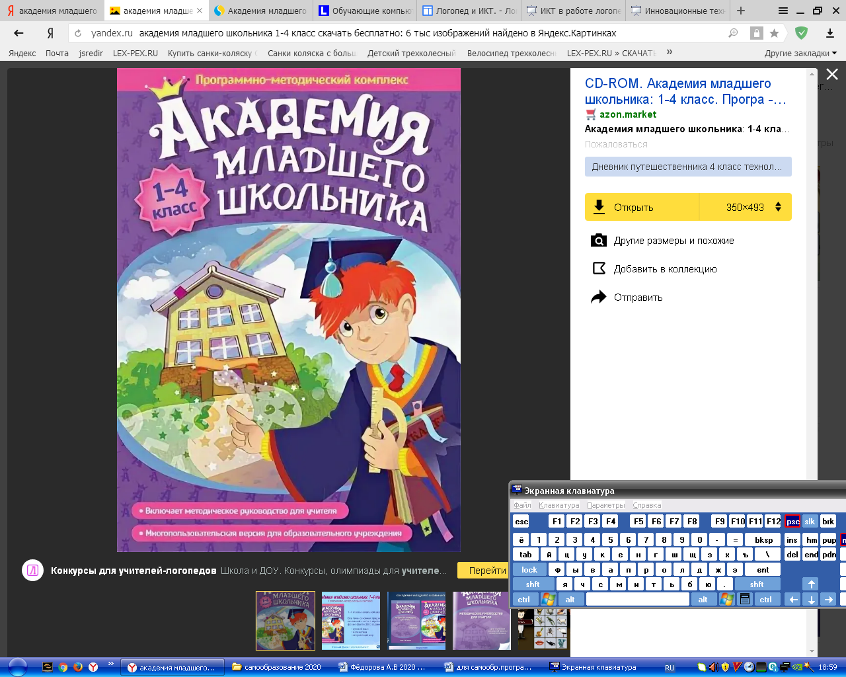
Task: Go back with the browser back arrow
Action: (19, 33)
